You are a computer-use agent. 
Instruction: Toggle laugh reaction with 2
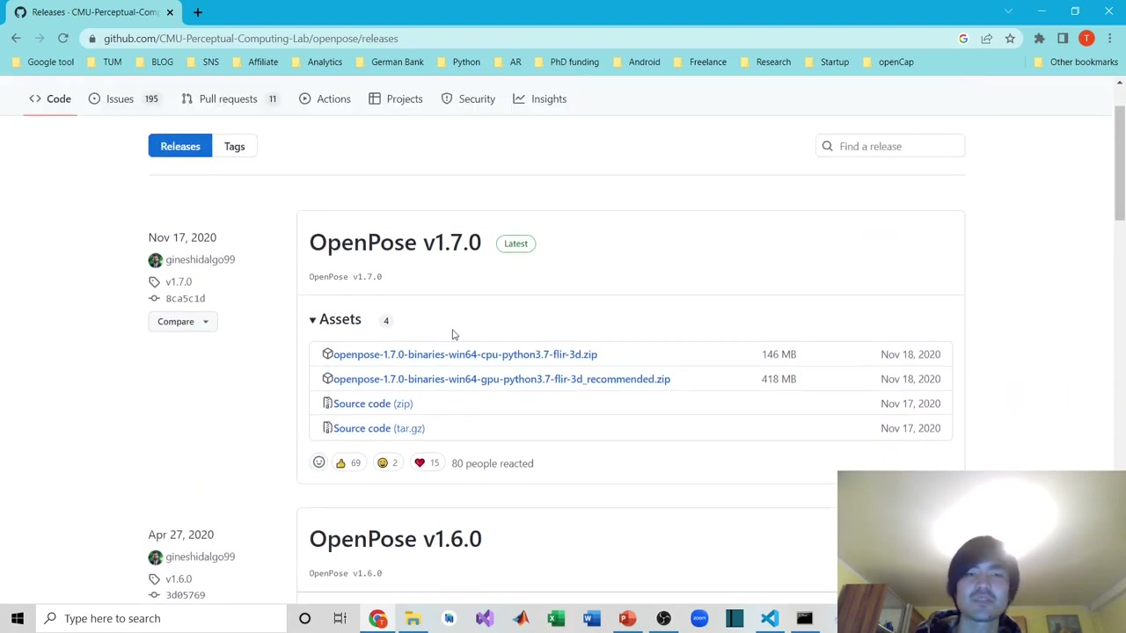click(x=387, y=463)
